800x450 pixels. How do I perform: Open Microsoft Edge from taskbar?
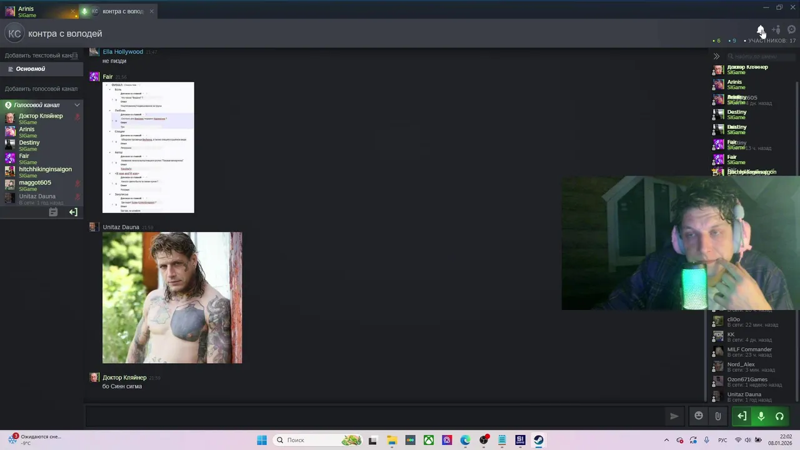click(x=465, y=440)
